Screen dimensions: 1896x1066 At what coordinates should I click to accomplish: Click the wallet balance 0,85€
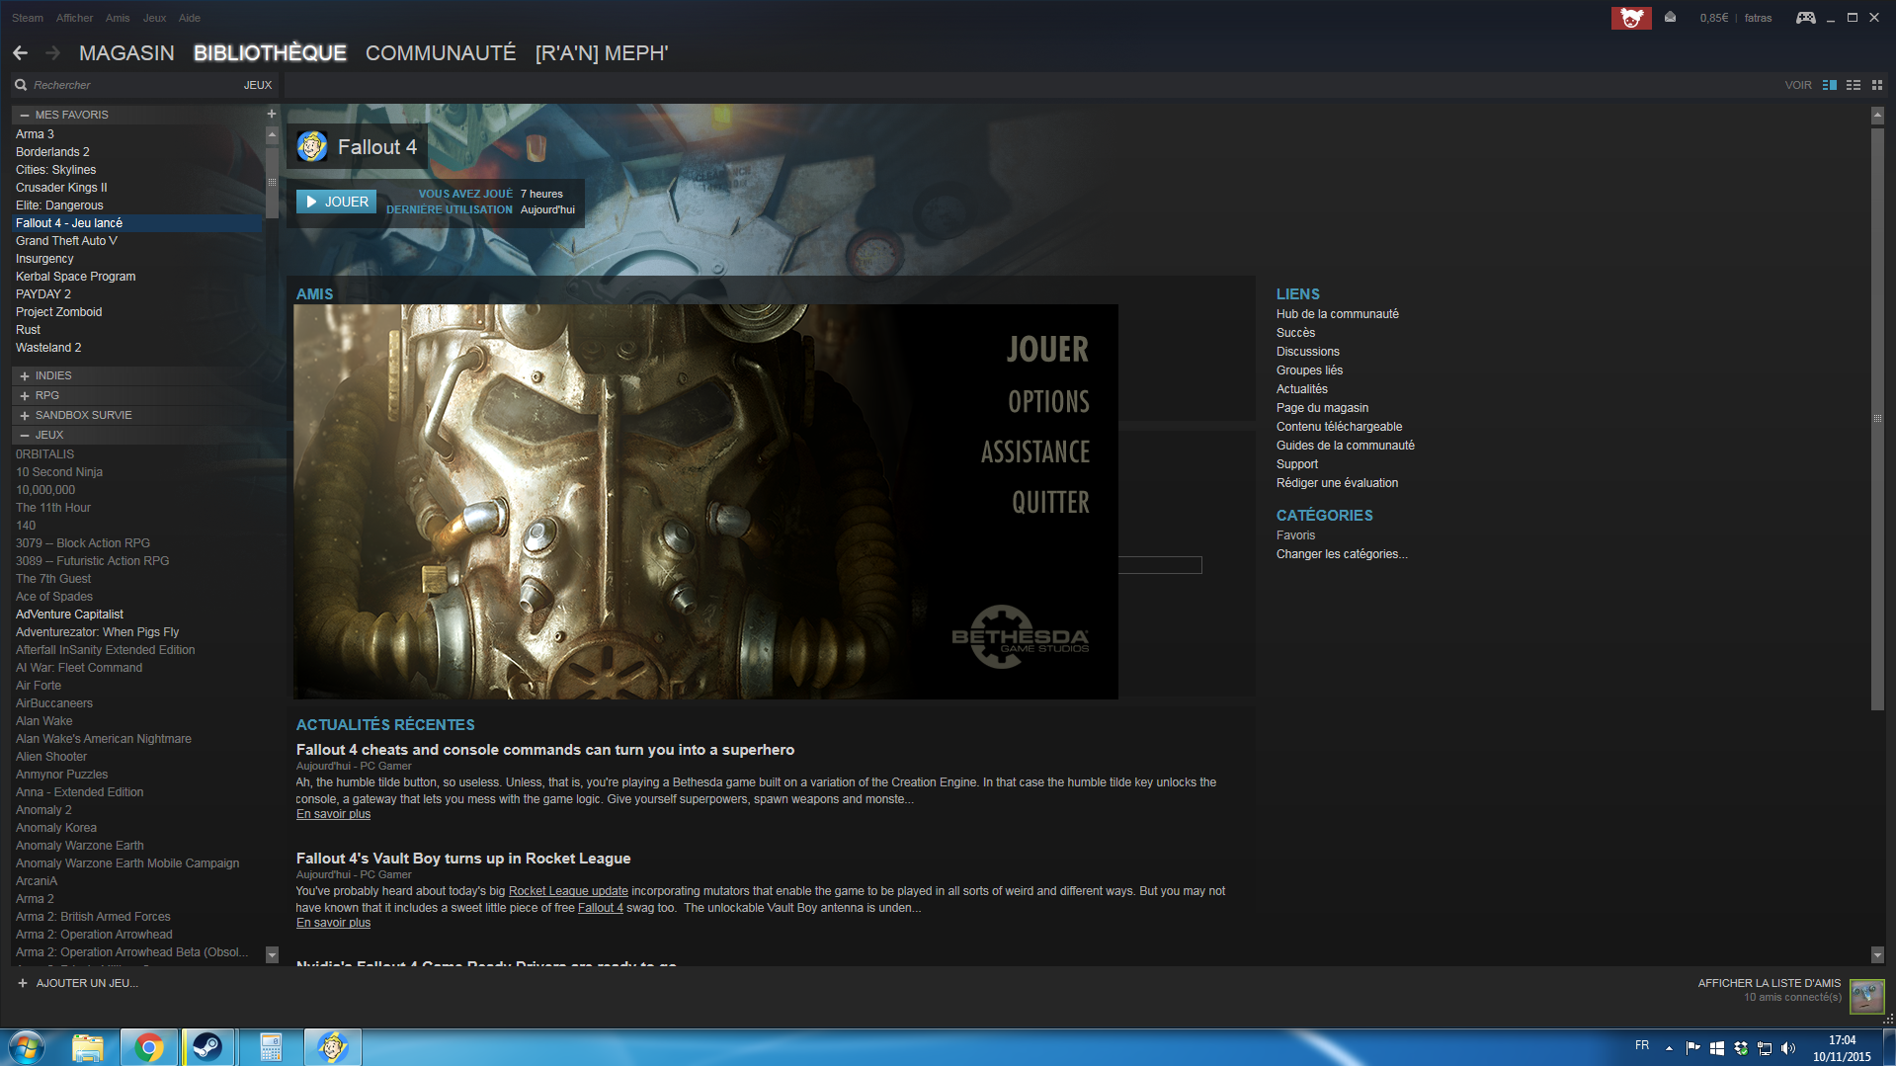(x=1714, y=18)
